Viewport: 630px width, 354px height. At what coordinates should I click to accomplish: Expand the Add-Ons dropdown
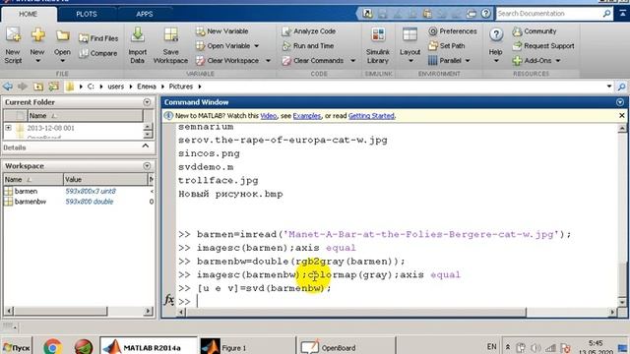pos(558,61)
